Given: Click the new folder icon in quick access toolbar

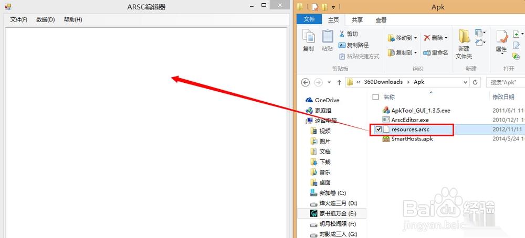Looking at the screenshot, I should pos(324,7).
